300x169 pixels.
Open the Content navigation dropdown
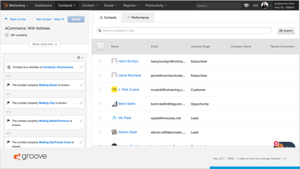pos(89,5)
